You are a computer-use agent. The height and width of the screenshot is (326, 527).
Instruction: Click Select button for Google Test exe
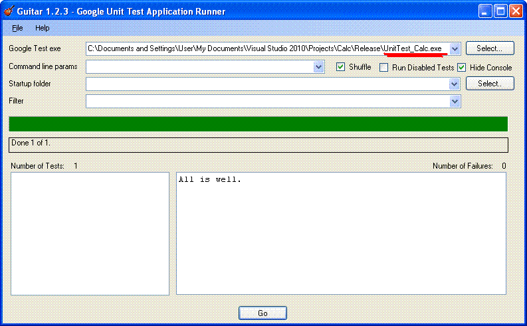490,48
